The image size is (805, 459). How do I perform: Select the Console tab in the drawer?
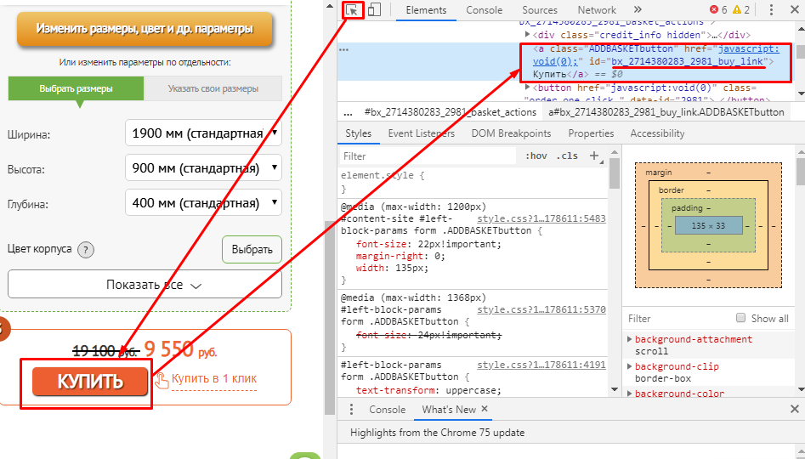tap(387, 409)
